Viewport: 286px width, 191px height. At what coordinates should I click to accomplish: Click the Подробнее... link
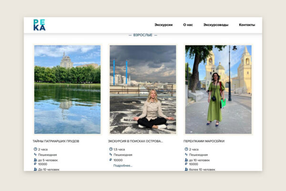123,166
